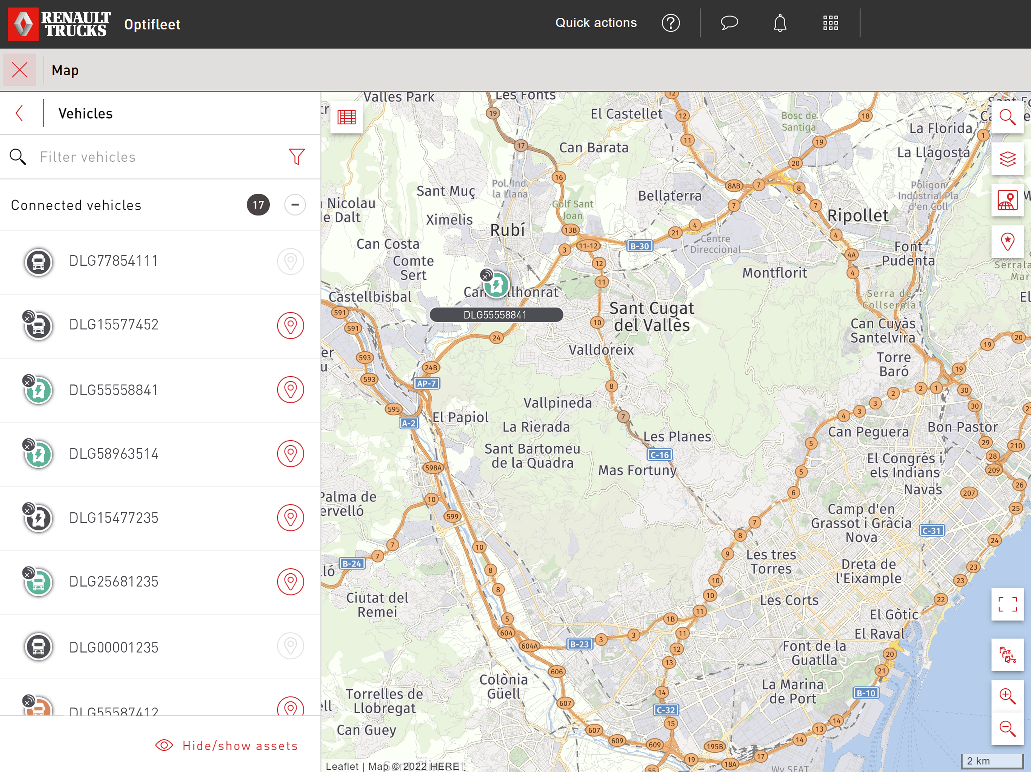Click the DLG55558841 vehicle marker on map
1031x772 pixels.
[x=496, y=285]
